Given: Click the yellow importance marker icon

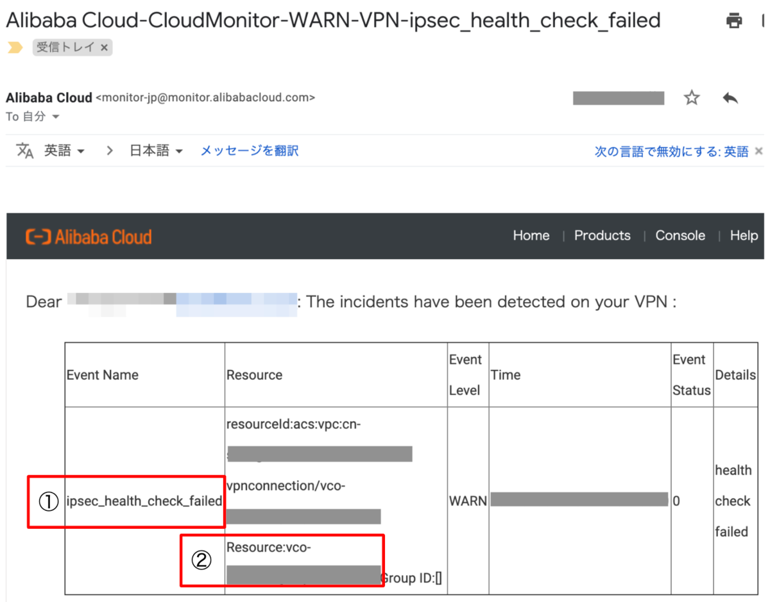Looking at the screenshot, I should pyautogui.click(x=15, y=47).
